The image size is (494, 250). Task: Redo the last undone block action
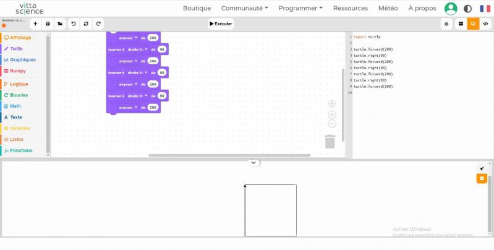98,23
